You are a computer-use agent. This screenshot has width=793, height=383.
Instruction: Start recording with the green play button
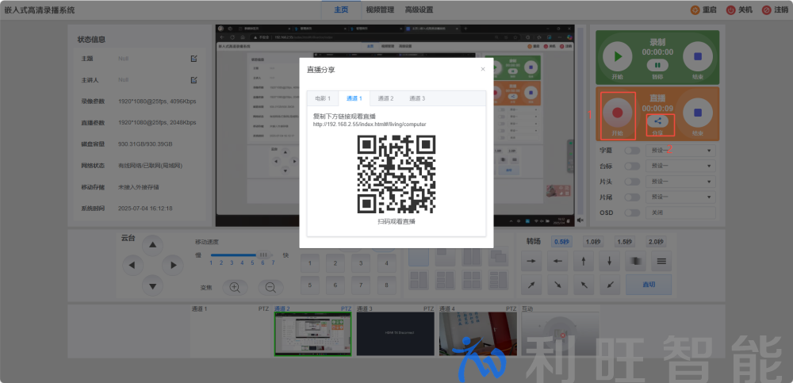click(x=617, y=56)
